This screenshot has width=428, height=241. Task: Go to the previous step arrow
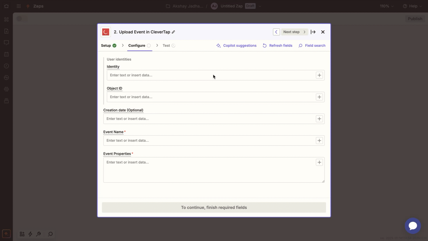coord(276,32)
